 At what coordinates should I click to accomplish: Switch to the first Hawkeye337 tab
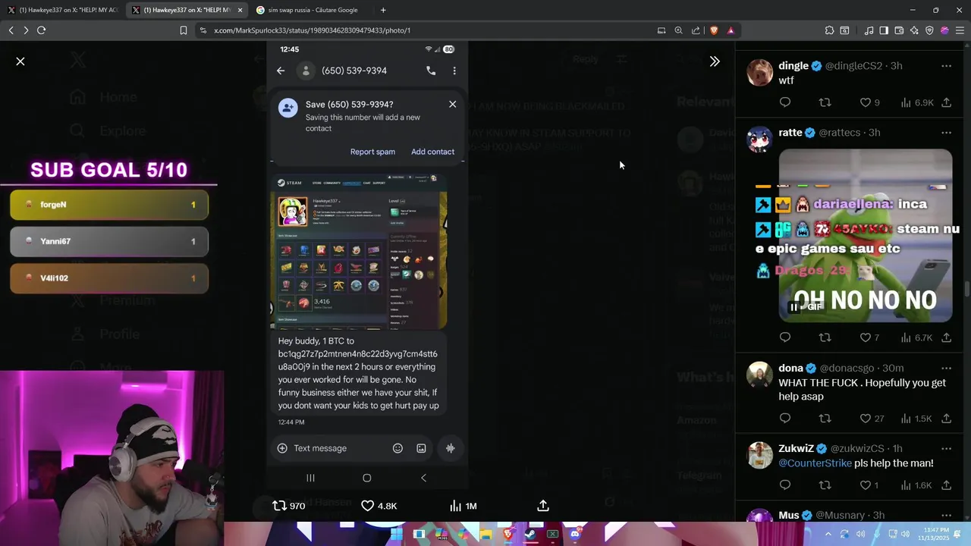pyautogui.click(x=62, y=10)
